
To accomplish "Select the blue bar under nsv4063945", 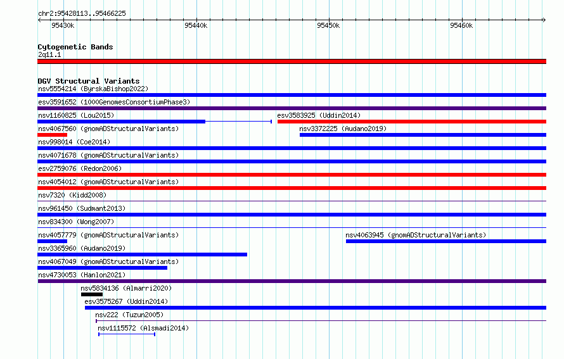I will 446,241.
